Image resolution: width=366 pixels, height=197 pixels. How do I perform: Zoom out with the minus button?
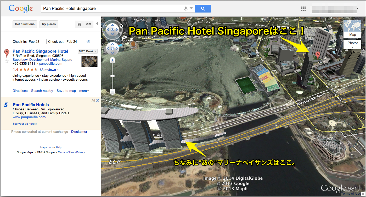[112, 92]
